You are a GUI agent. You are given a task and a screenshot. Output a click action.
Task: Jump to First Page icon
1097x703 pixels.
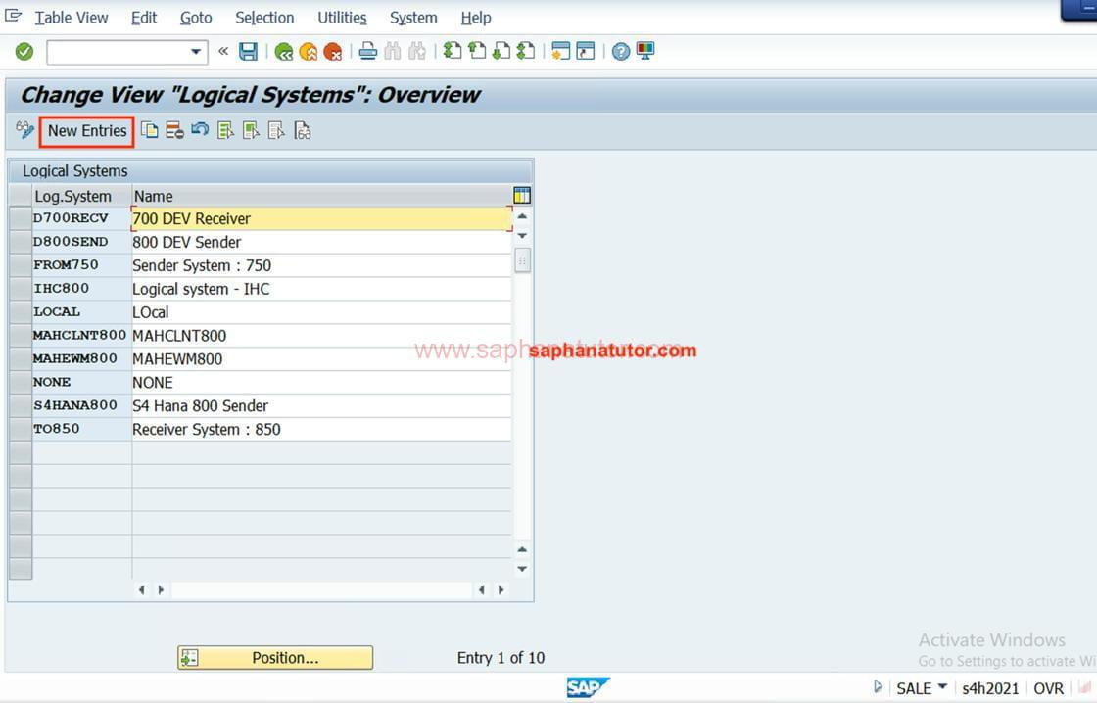coord(453,51)
